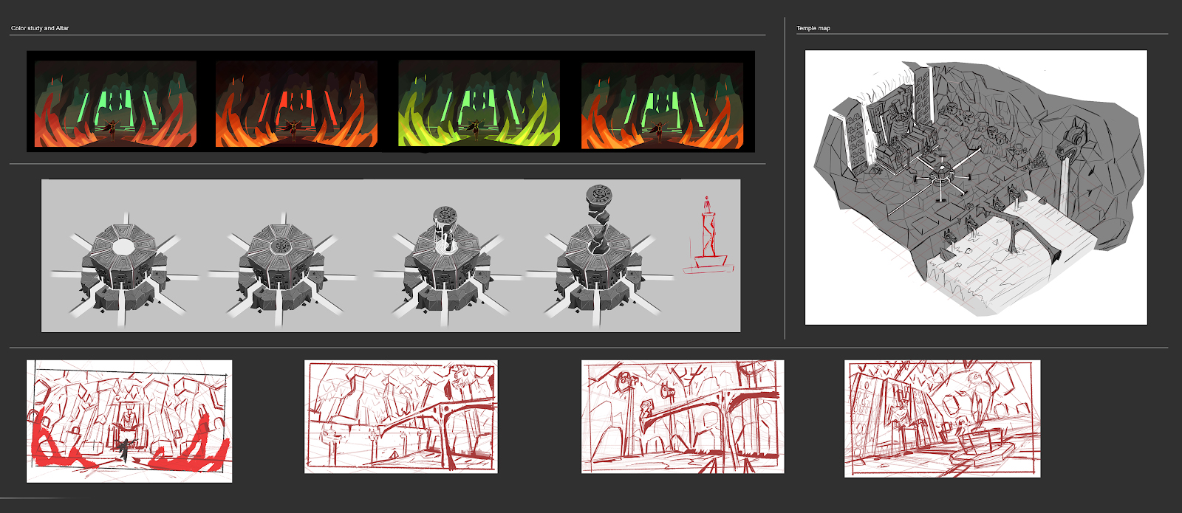Image resolution: width=1182 pixels, height=513 pixels.
Task: Choose the rightmost color study thumbnail
Action: [x=661, y=104]
